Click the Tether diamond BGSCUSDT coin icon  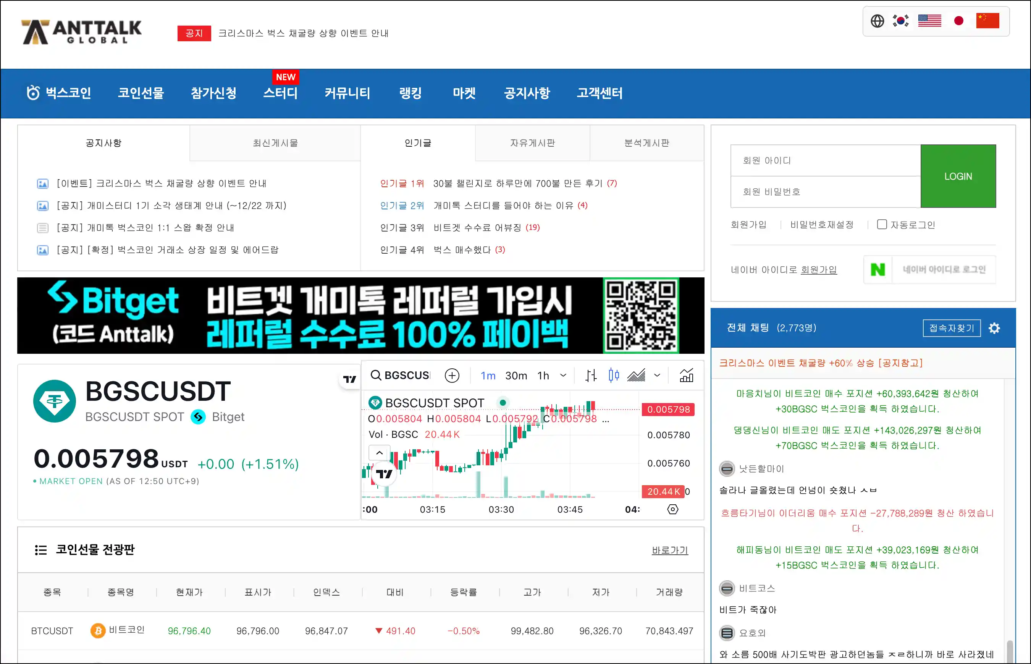pos(55,401)
